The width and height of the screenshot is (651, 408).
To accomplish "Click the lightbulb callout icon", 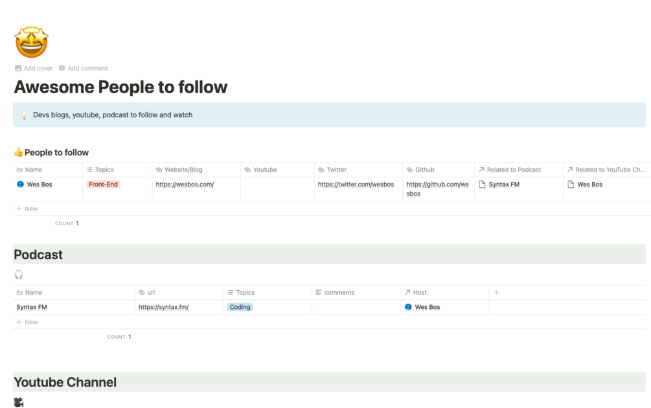I will coord(25,115).
